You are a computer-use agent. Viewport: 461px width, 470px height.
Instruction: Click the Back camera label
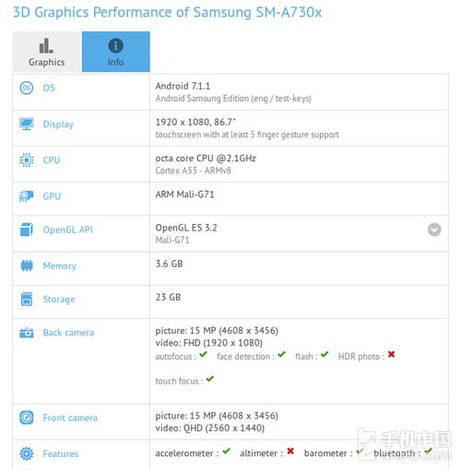pos(68,333)
